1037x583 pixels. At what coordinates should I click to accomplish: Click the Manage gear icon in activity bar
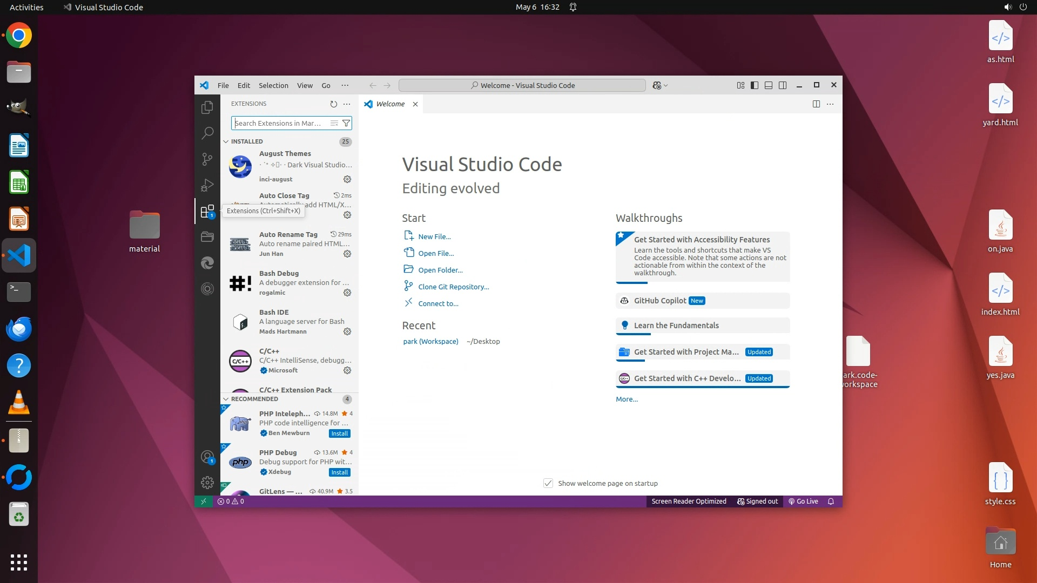click(x=207, y=482)
